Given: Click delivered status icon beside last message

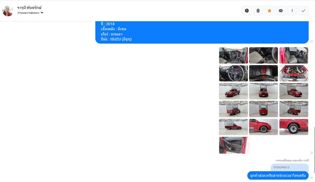Looking at the screenshot, I should [312, 178].
